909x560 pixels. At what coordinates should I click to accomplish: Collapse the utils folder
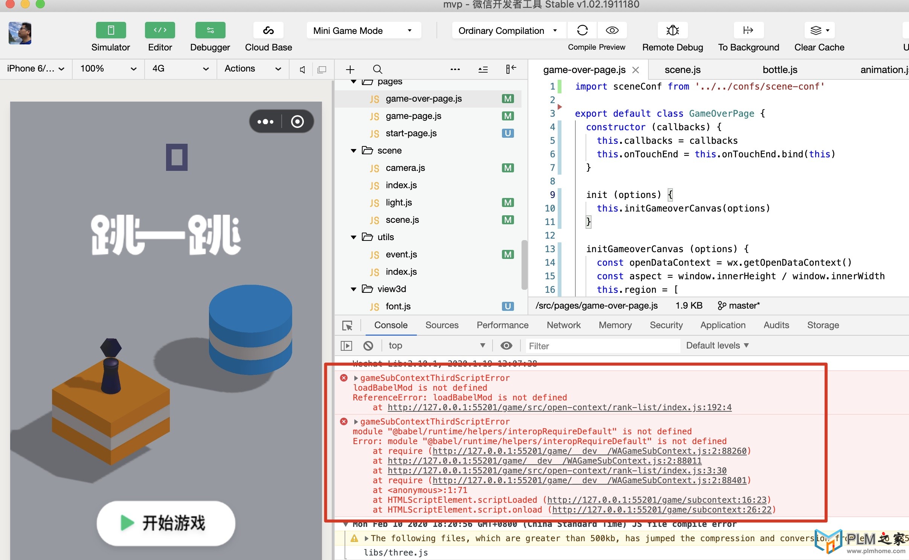353,237
